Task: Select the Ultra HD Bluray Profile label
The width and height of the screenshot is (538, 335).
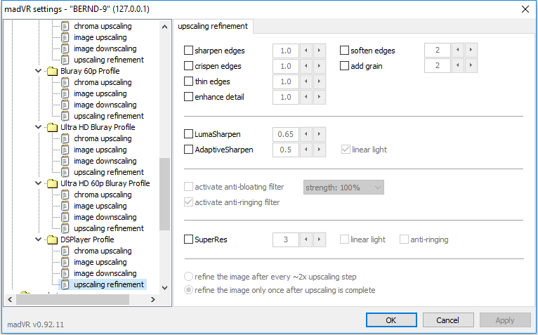Action: 98,127
